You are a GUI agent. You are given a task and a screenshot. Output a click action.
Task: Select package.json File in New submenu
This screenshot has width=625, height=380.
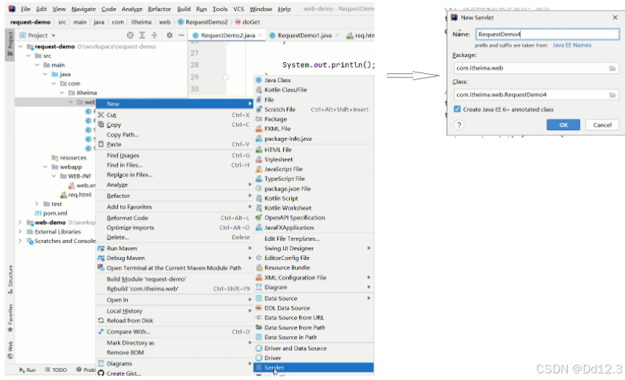tap(314, 189)
